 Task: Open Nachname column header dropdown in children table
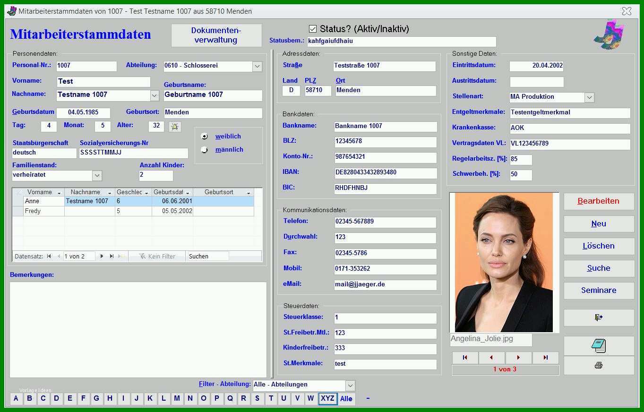pyautogui.click(x=110, y=193)
